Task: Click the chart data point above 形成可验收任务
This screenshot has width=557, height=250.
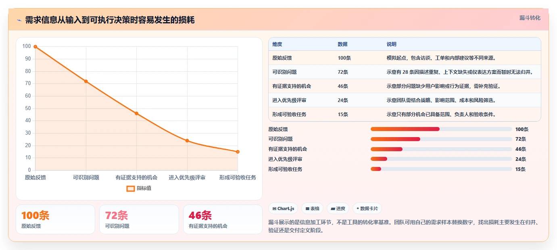Action: coord(238,152)
